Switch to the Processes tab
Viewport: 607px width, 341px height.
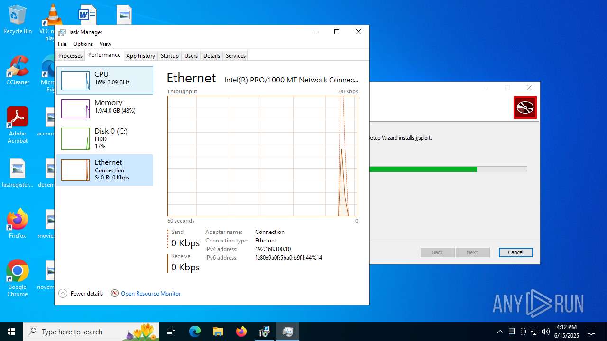point(70,56)
